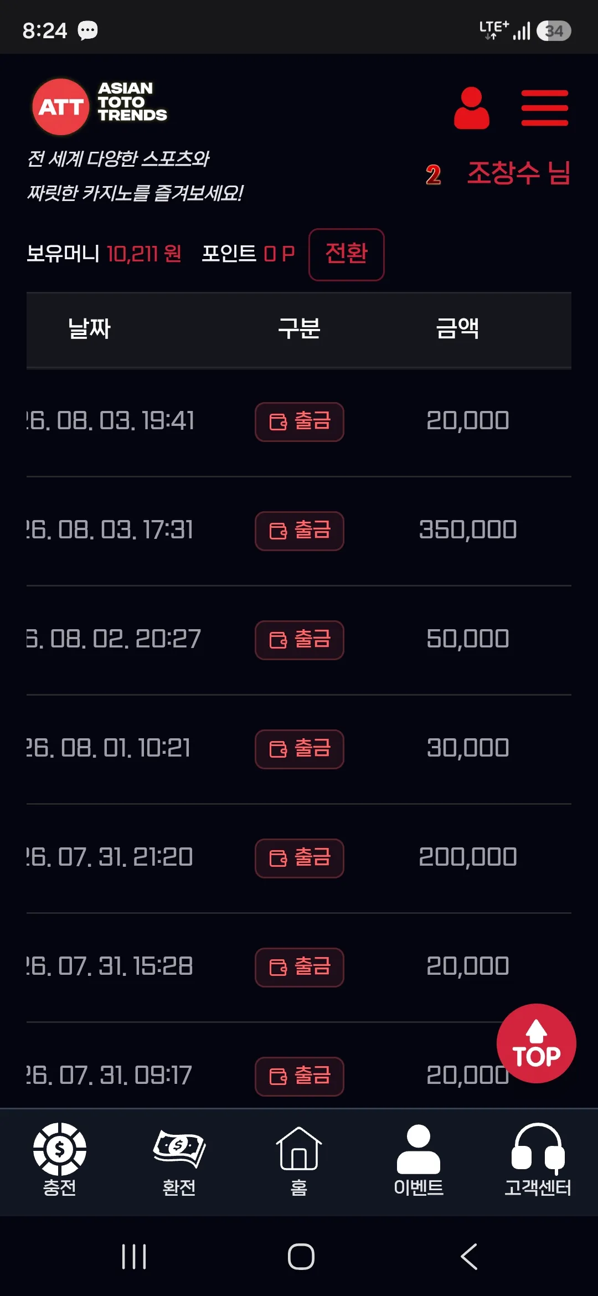Tap the notification count 2 badge
The image size is (598, 1296).
pyautogui.click(x=434, y=174)
